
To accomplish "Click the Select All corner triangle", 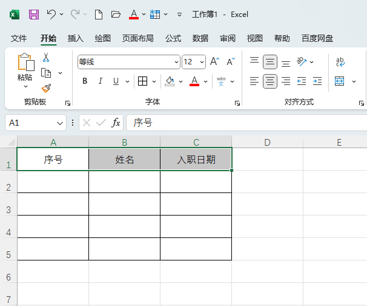I will pyautogui.click(x=11, y=142).
